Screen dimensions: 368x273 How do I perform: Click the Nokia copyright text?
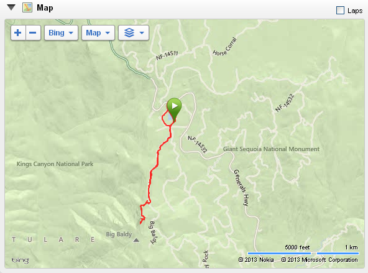pos(256,259)
